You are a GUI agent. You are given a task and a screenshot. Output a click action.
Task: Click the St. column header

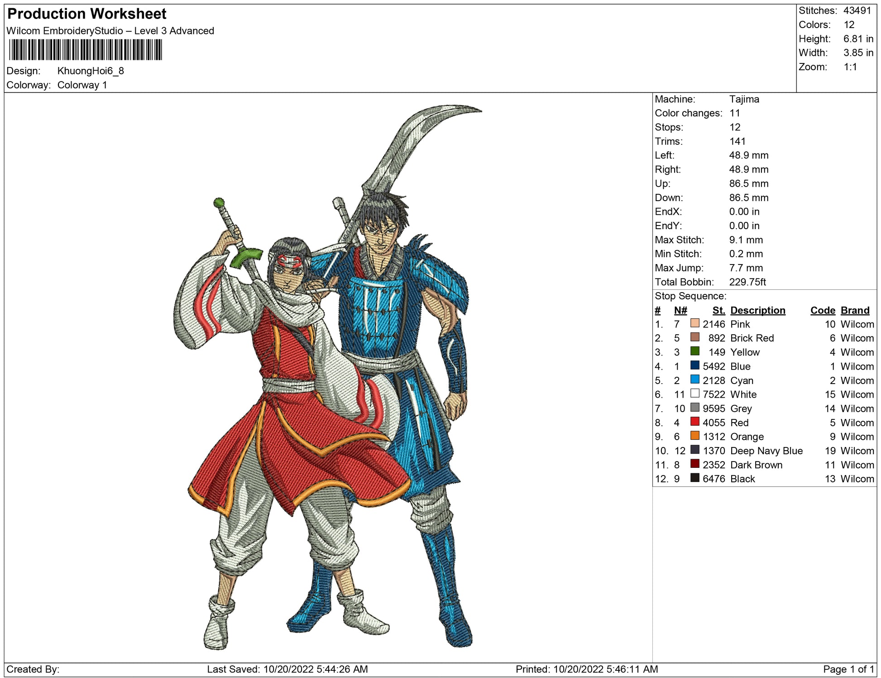click(x=718, y=310)
